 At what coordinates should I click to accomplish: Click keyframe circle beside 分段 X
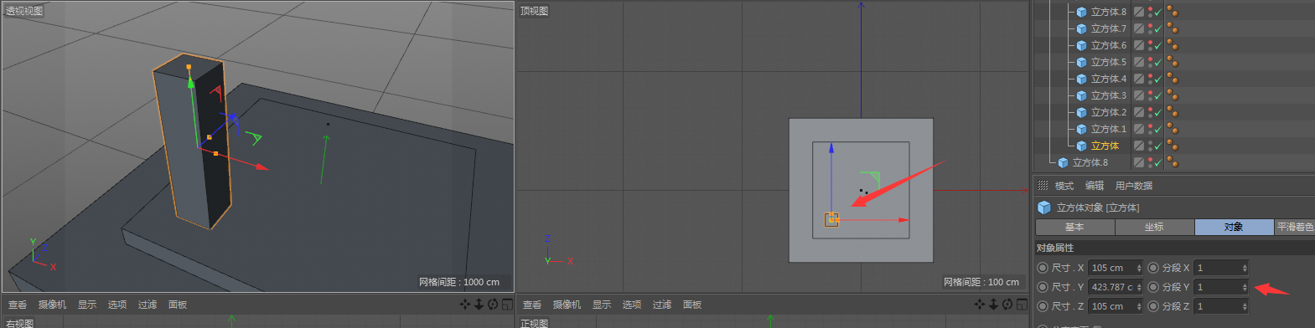[1153, 268]
